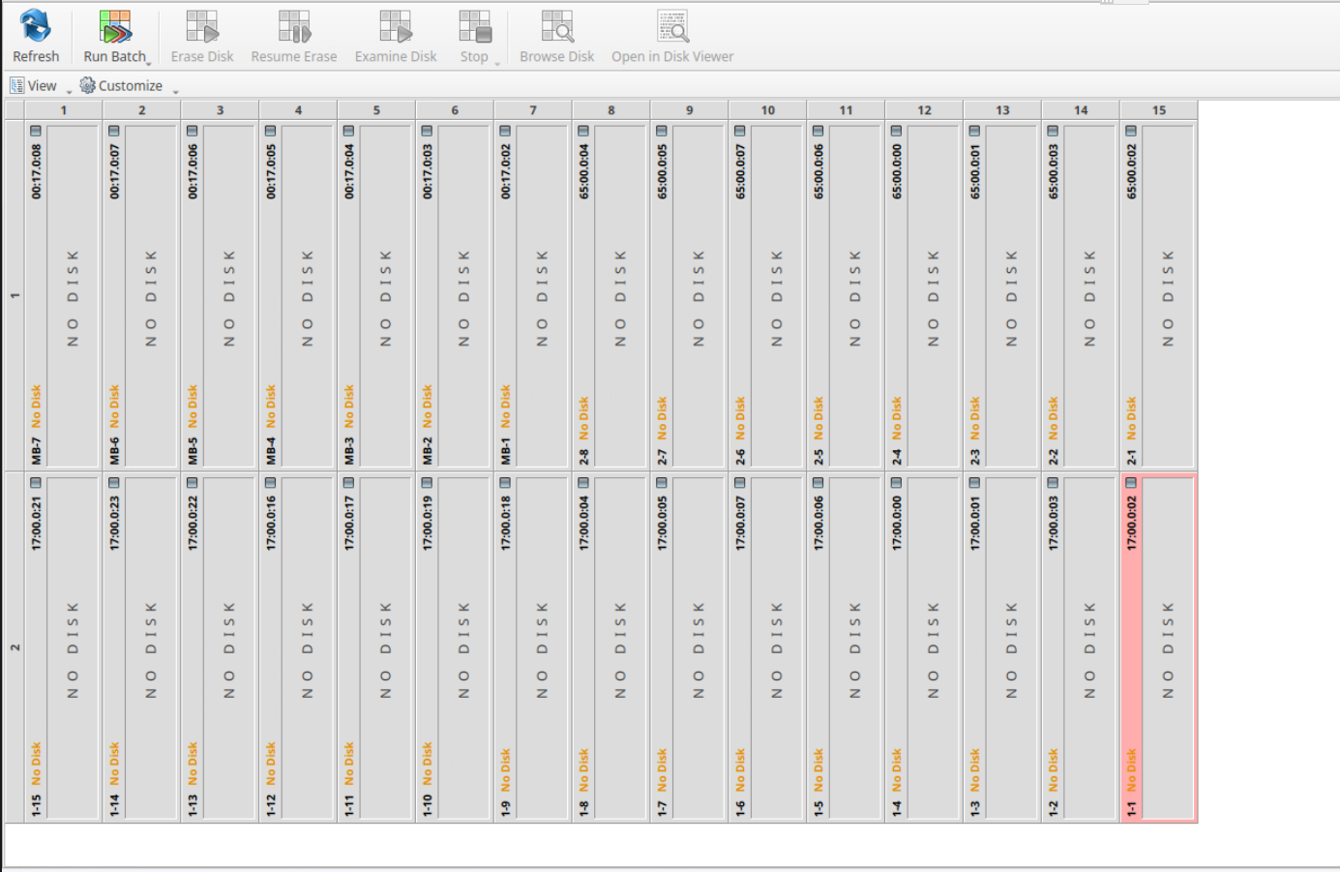Click the timestamp 65:00.0:05
The height and width of the screenshot is (872, 1340).
(662, 172)
